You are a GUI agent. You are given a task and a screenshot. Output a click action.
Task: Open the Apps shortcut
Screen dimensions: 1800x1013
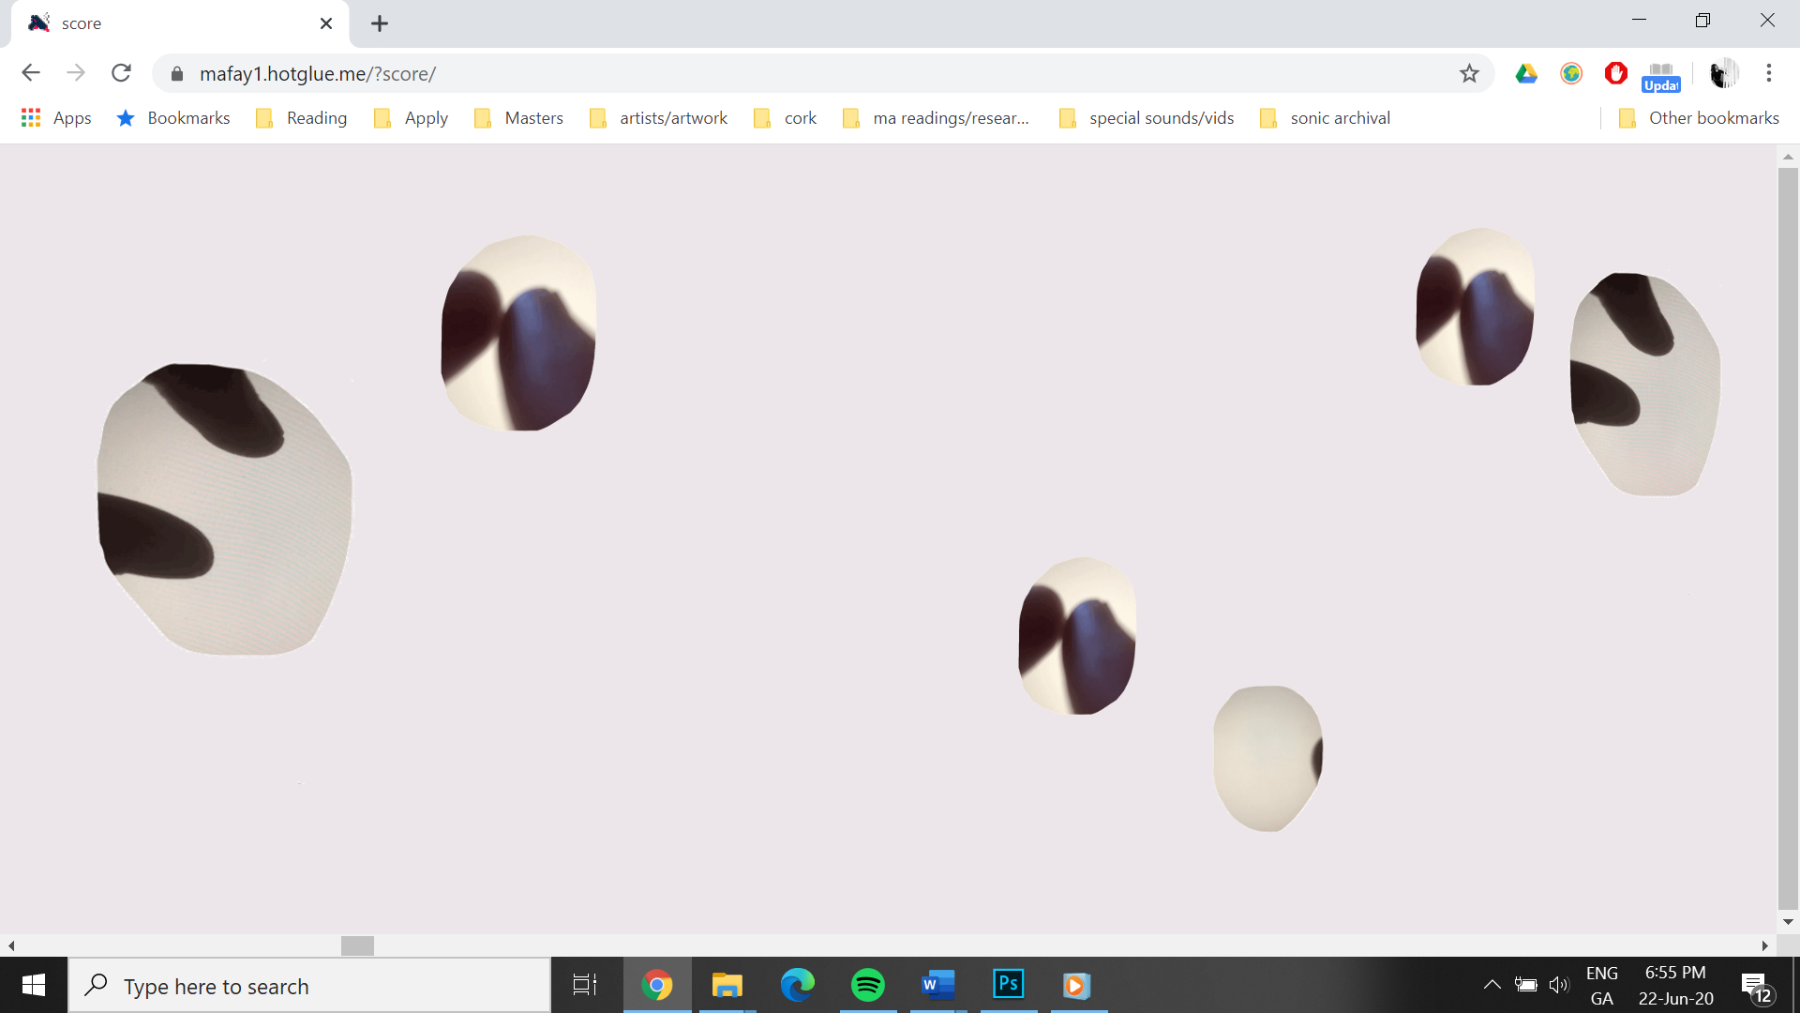click(56, 118)
